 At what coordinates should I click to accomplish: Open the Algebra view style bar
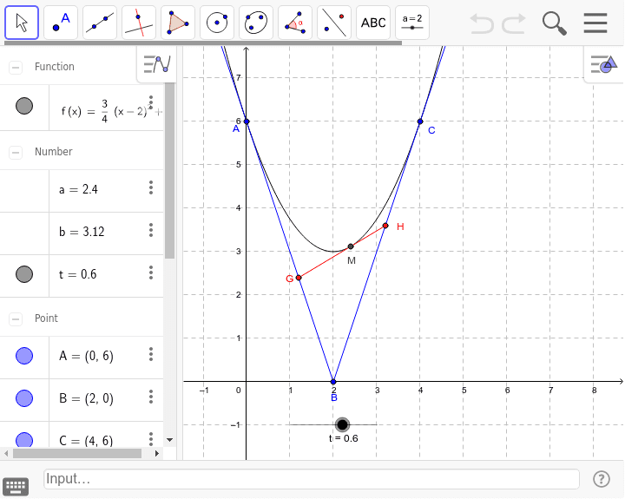pos(156,64)
